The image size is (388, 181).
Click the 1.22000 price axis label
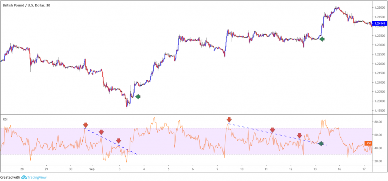click(380, 64)
